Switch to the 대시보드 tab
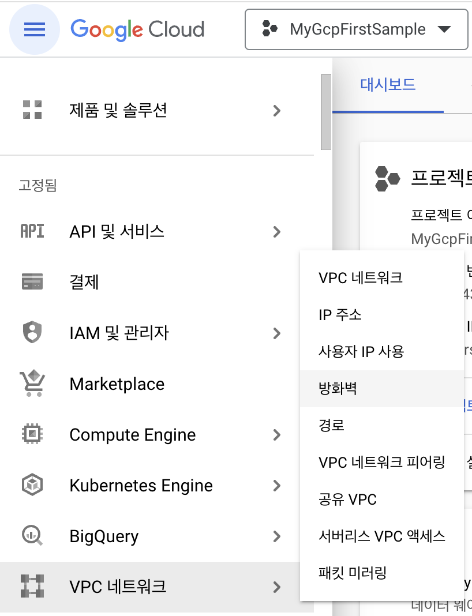The image size is (472, 616). [x=388, y=85]
